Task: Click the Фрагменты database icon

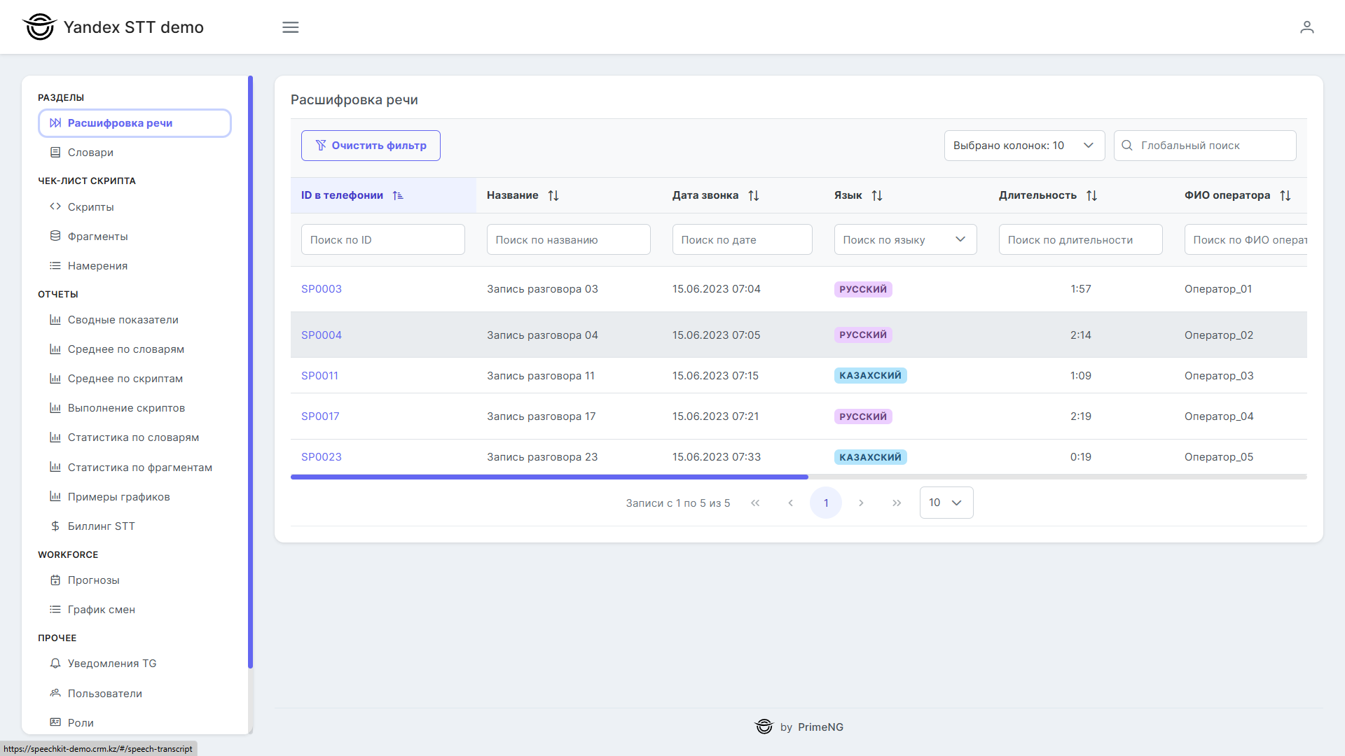Action: (x=55, y=236)
